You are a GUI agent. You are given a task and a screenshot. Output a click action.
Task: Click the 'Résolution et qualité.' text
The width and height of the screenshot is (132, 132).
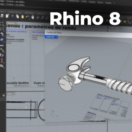tap(15, 40)
